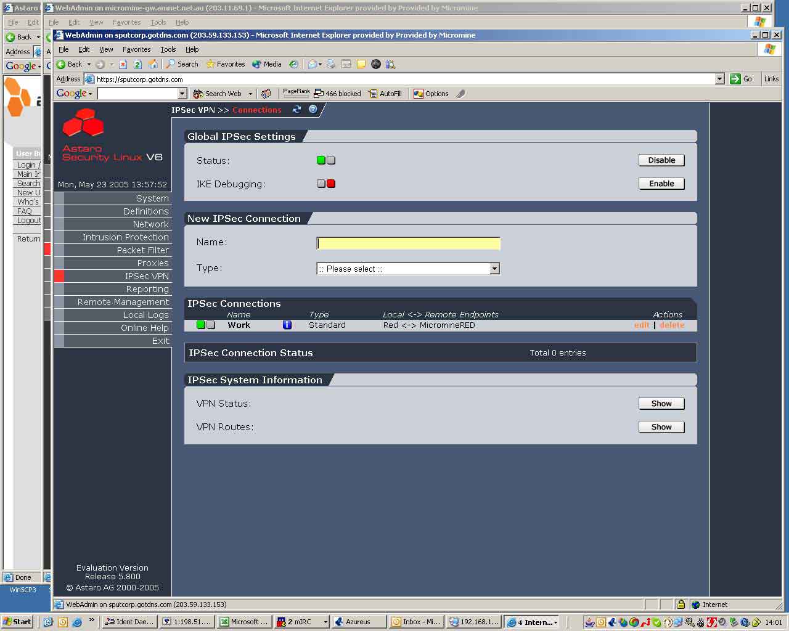Click the new connection Name field

point(408,243)
